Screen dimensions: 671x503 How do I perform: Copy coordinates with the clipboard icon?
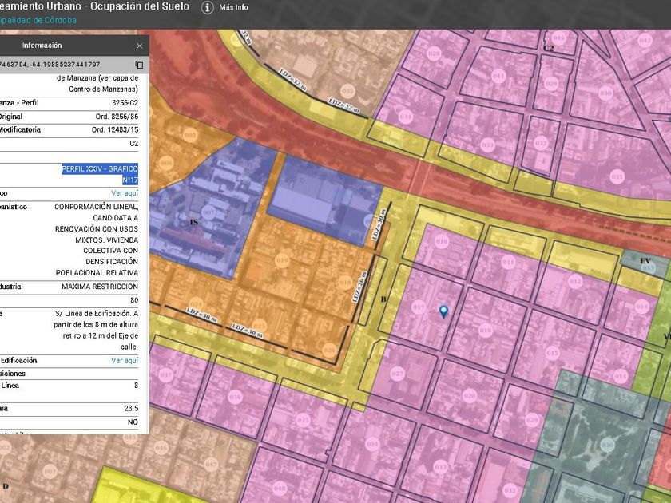[x=139, y=65]
